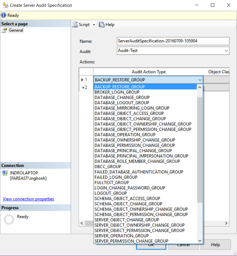This screenshot has width=237, height=256.
Task: Open the Script dropdown arrow
Action: pyautogui.click(x=94, y=25)
